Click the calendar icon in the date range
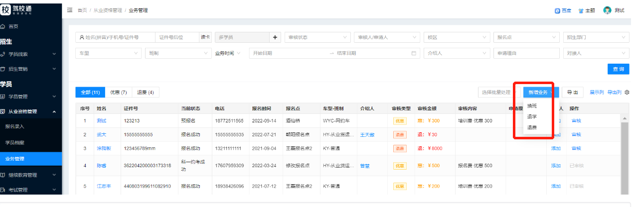Image resolution: width=632 pixels, height=207 pixels. (413, 53)
